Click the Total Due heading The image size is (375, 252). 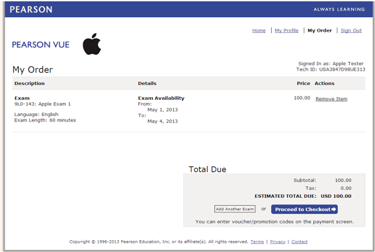[x=208, y=169]
